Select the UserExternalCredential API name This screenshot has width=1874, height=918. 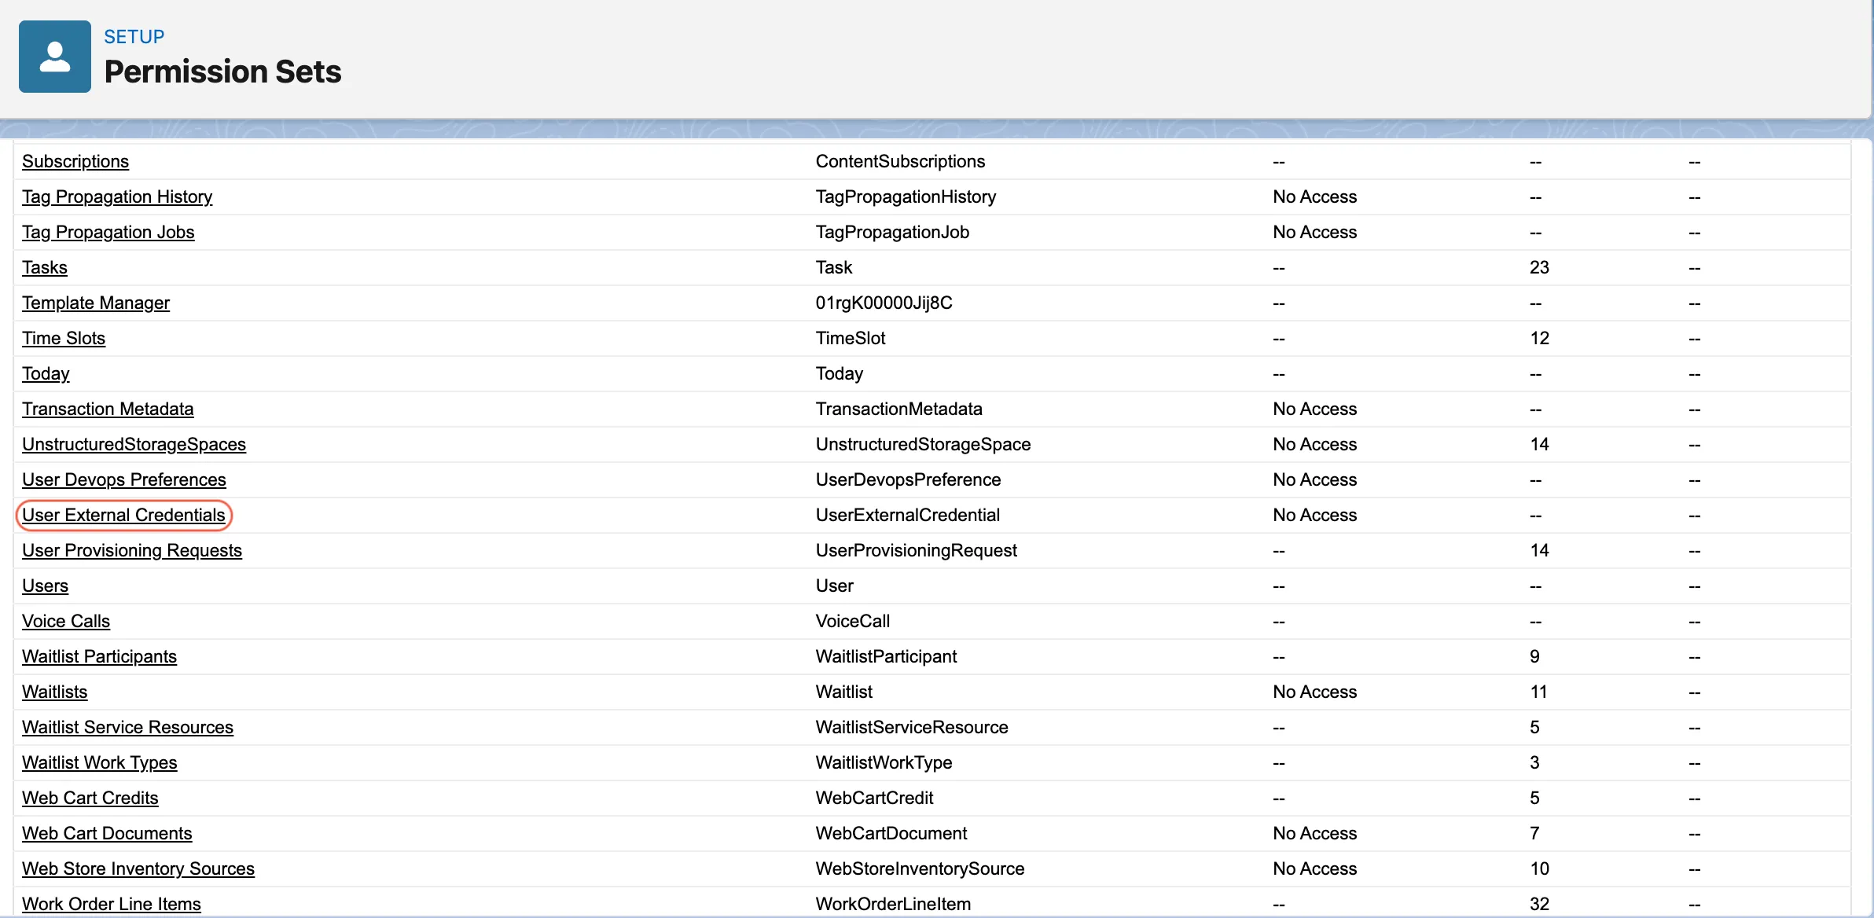[x=907, y=515]
